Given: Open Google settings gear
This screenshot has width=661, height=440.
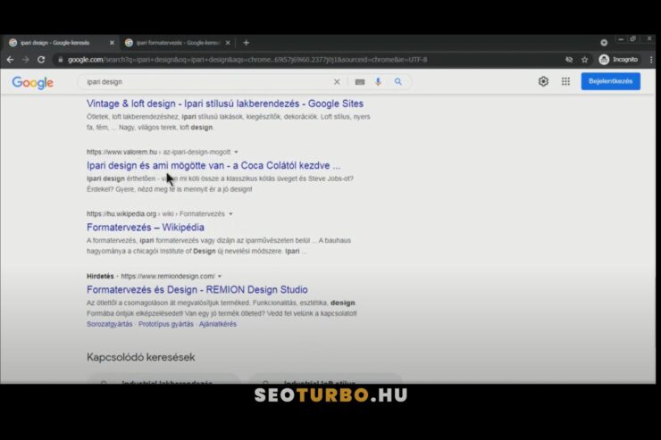Looking at the screenshot, I should pos(543,81).
